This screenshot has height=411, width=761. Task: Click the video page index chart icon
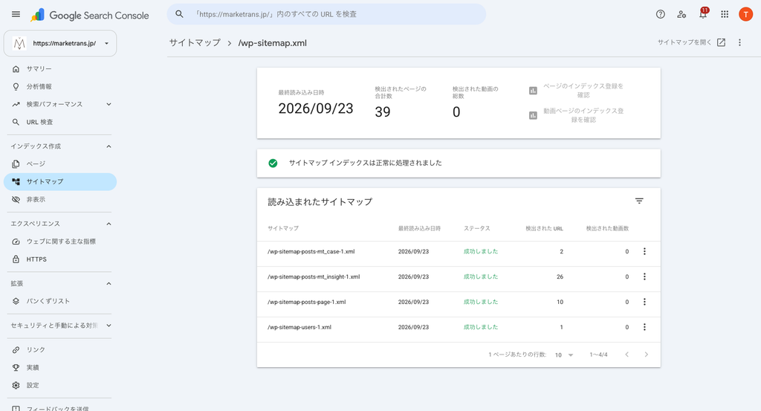533,115
